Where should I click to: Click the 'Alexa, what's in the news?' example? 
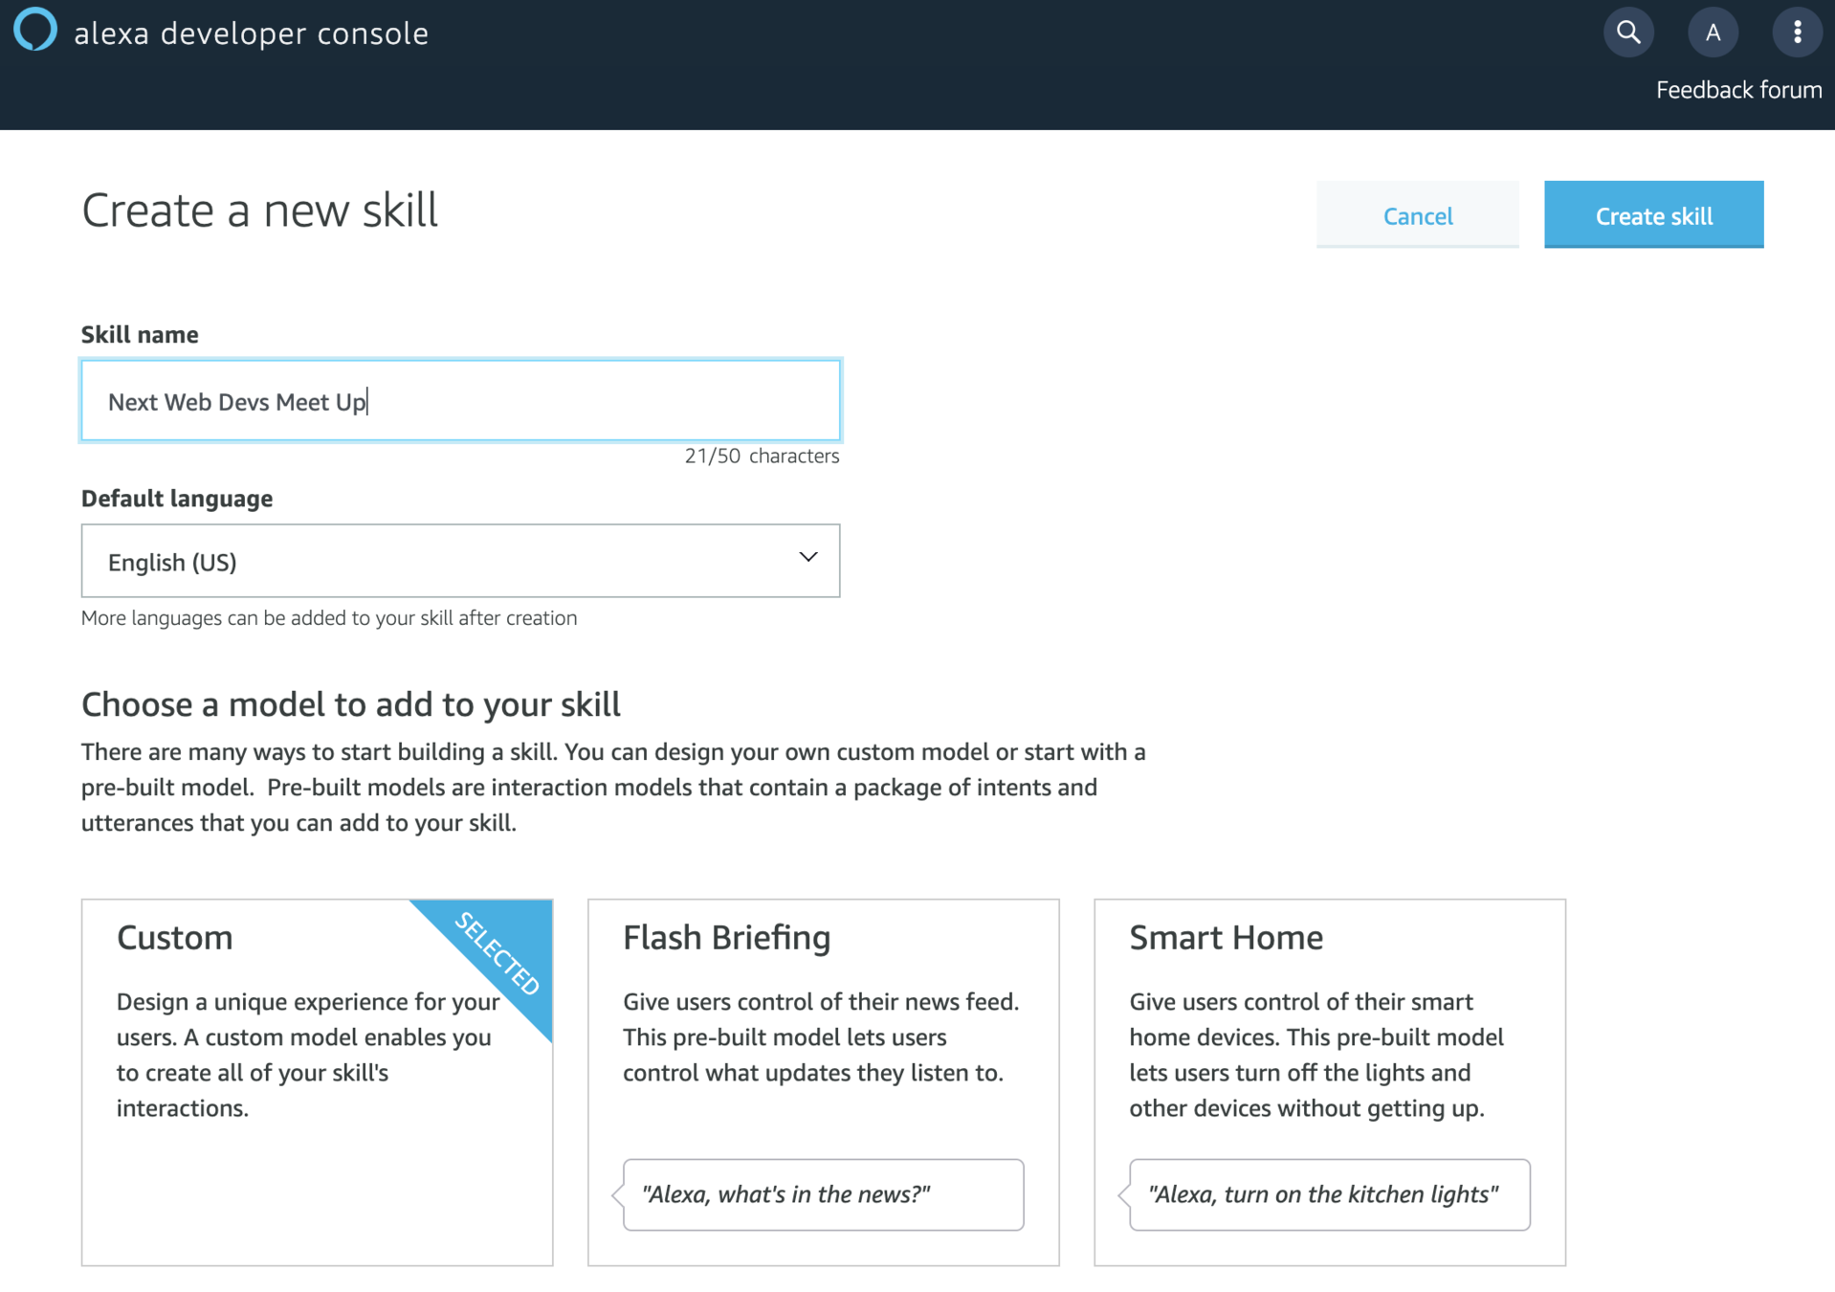point(823,1194)
